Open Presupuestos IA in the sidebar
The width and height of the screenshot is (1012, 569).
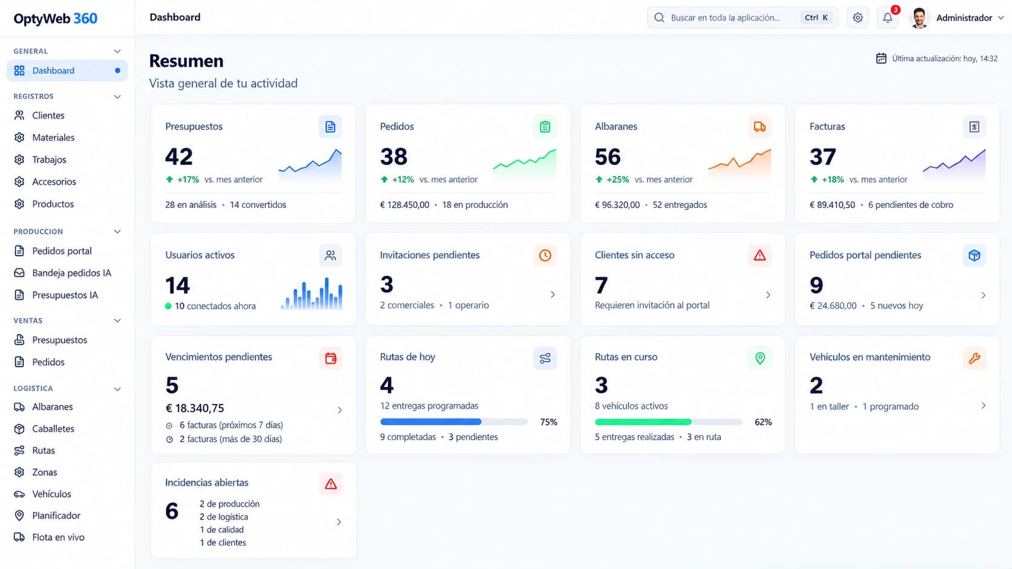[x=67, y=295]
